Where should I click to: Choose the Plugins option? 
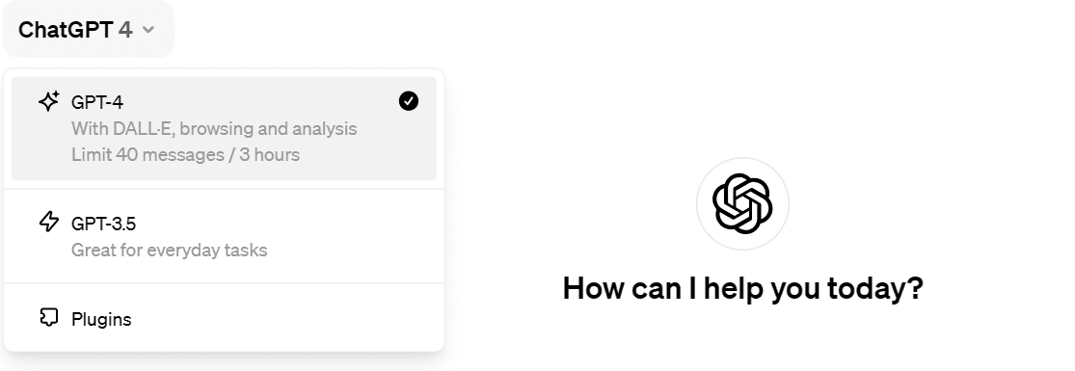click(225, 319)
